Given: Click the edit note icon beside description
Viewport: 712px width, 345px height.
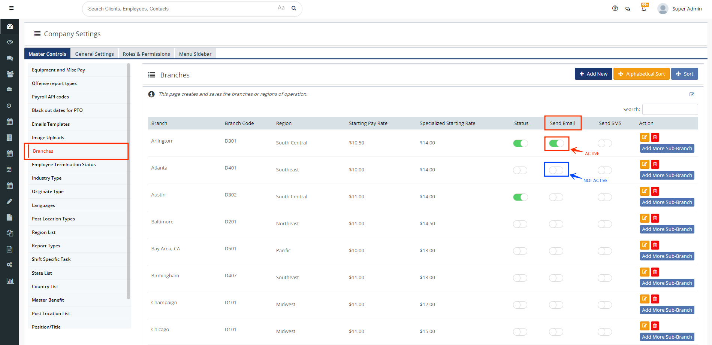Looking at the screenshot, I should coord(692,94).
